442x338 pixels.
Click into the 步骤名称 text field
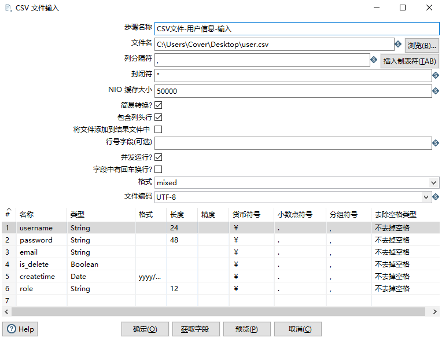pyautogui.click(x=297, y=28)
